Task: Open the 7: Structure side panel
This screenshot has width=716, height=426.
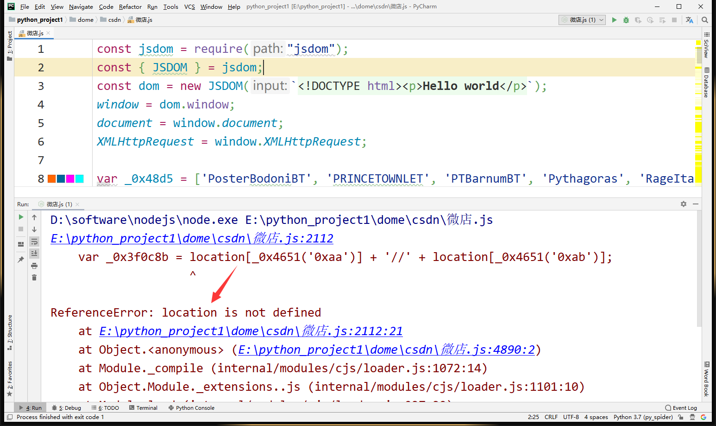Action: tap(10, 332)
